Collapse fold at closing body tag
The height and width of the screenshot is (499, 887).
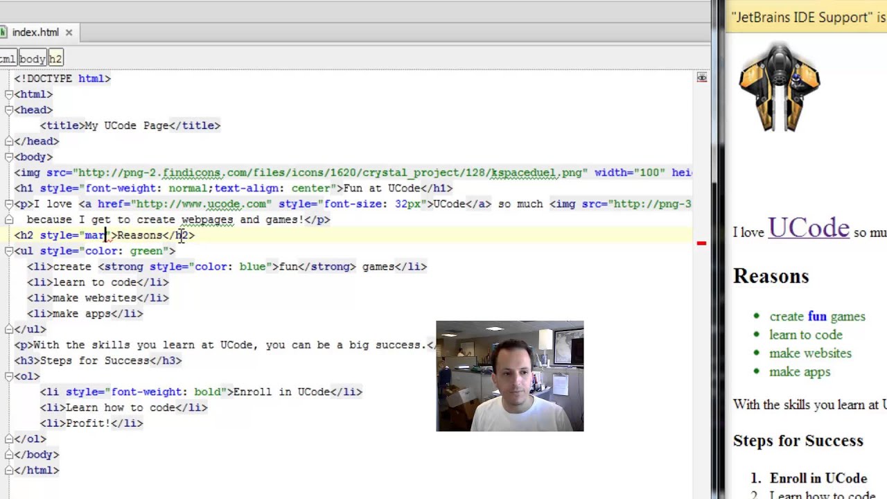tap(8, 455)
